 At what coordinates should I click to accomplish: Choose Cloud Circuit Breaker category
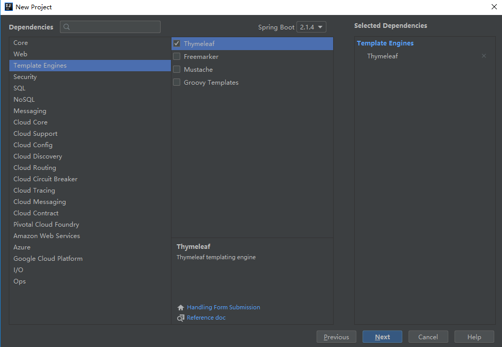pyautogui.click(x=90, y=179)
